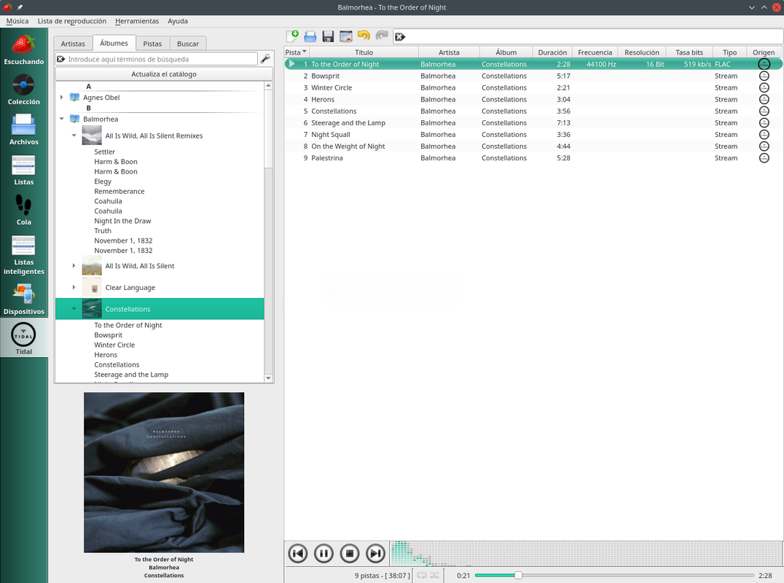Click the clear playlist icon
Image resolution: width=784 pixels, height=583 pixels.
[345, 36]
